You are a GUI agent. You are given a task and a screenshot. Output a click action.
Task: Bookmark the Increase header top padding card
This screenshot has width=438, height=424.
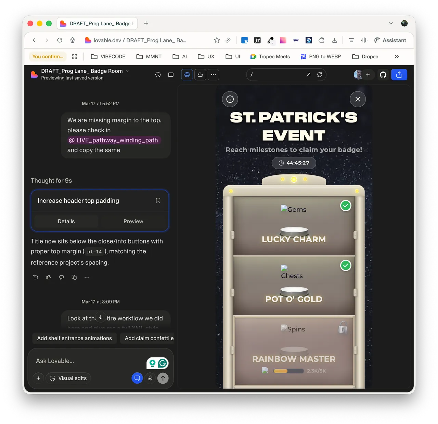click(x=158, y=201)
